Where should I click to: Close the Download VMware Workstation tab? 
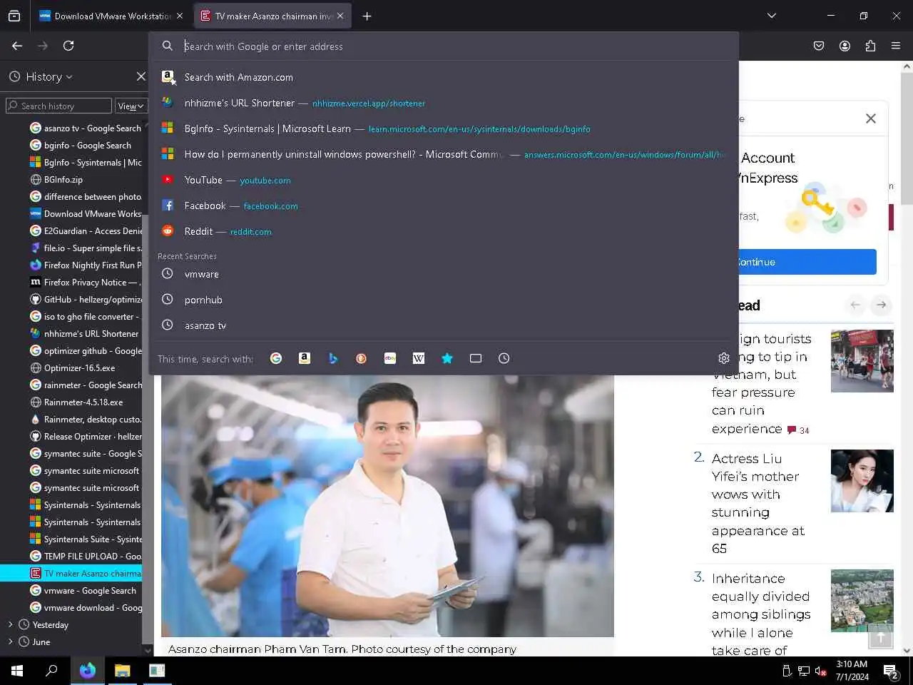[180, 16]
